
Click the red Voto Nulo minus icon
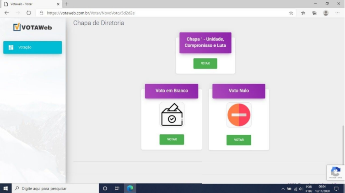(238, 115)
